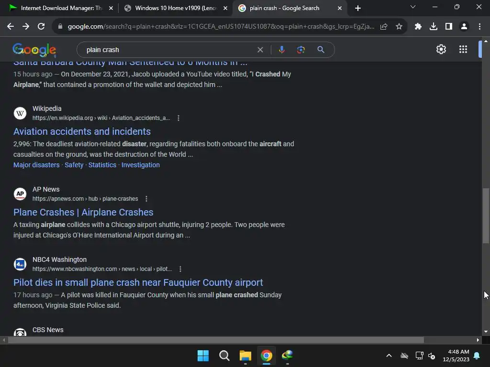
Task: Click the Google logo
Action: [x=34, y=50]
